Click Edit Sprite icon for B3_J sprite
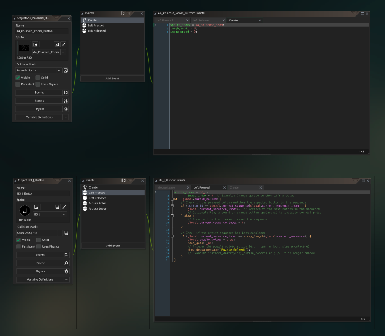Viewport: 385px width, 336px height. click(57, 207)
